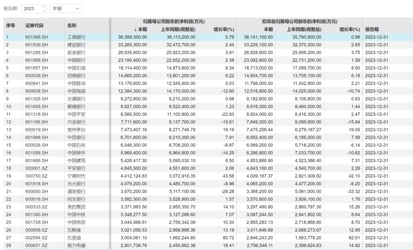The height and width of the screenshot is (250, 413).
Task: Click the 序号 column header
Action: click(11, 26)
